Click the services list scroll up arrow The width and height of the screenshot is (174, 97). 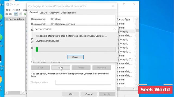(x=137, y=19)
